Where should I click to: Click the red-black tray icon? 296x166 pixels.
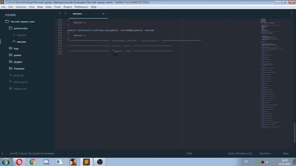click(x=263, y=162)
